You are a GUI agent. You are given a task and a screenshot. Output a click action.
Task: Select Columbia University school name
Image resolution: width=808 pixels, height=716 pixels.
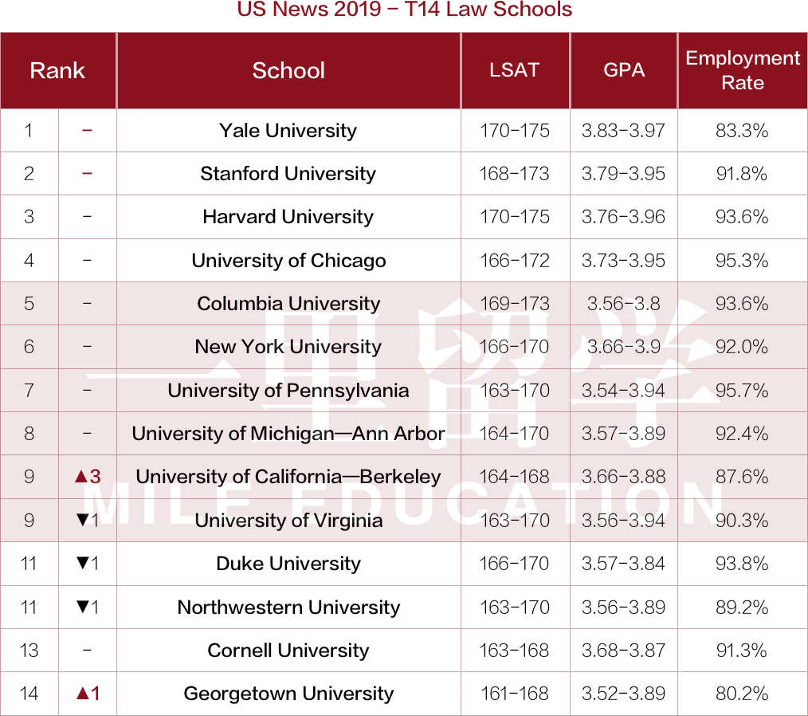288,304
